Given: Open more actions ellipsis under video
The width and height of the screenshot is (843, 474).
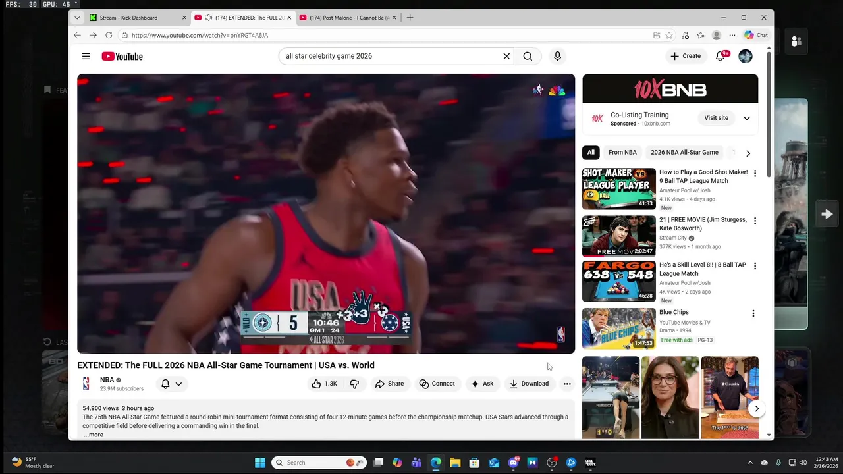Looking at the screenshot, I should tap(567, 384).
